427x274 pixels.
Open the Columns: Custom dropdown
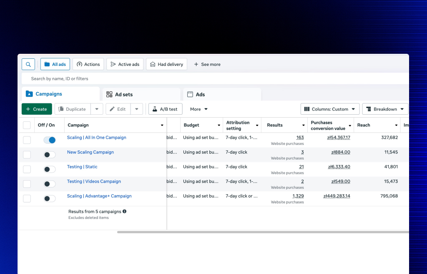pos(330,109)
